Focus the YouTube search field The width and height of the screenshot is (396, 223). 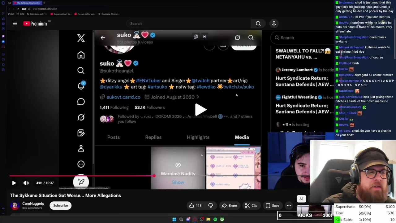click(189, 24)
